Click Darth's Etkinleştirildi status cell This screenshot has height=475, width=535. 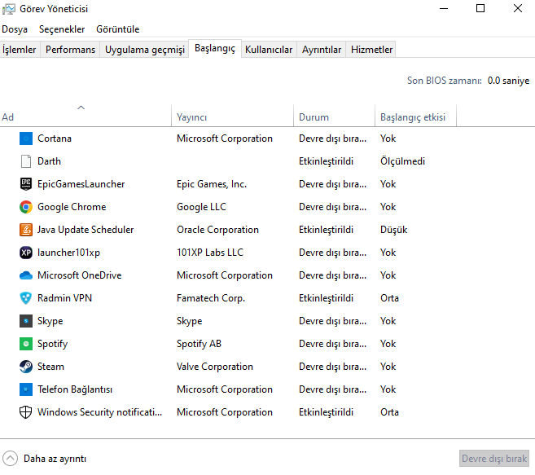pyautogui.click(x=326, y=161)
